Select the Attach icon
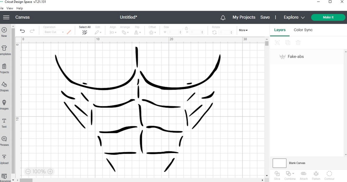This screenshot has height=182, width=347. pos(303,174)
